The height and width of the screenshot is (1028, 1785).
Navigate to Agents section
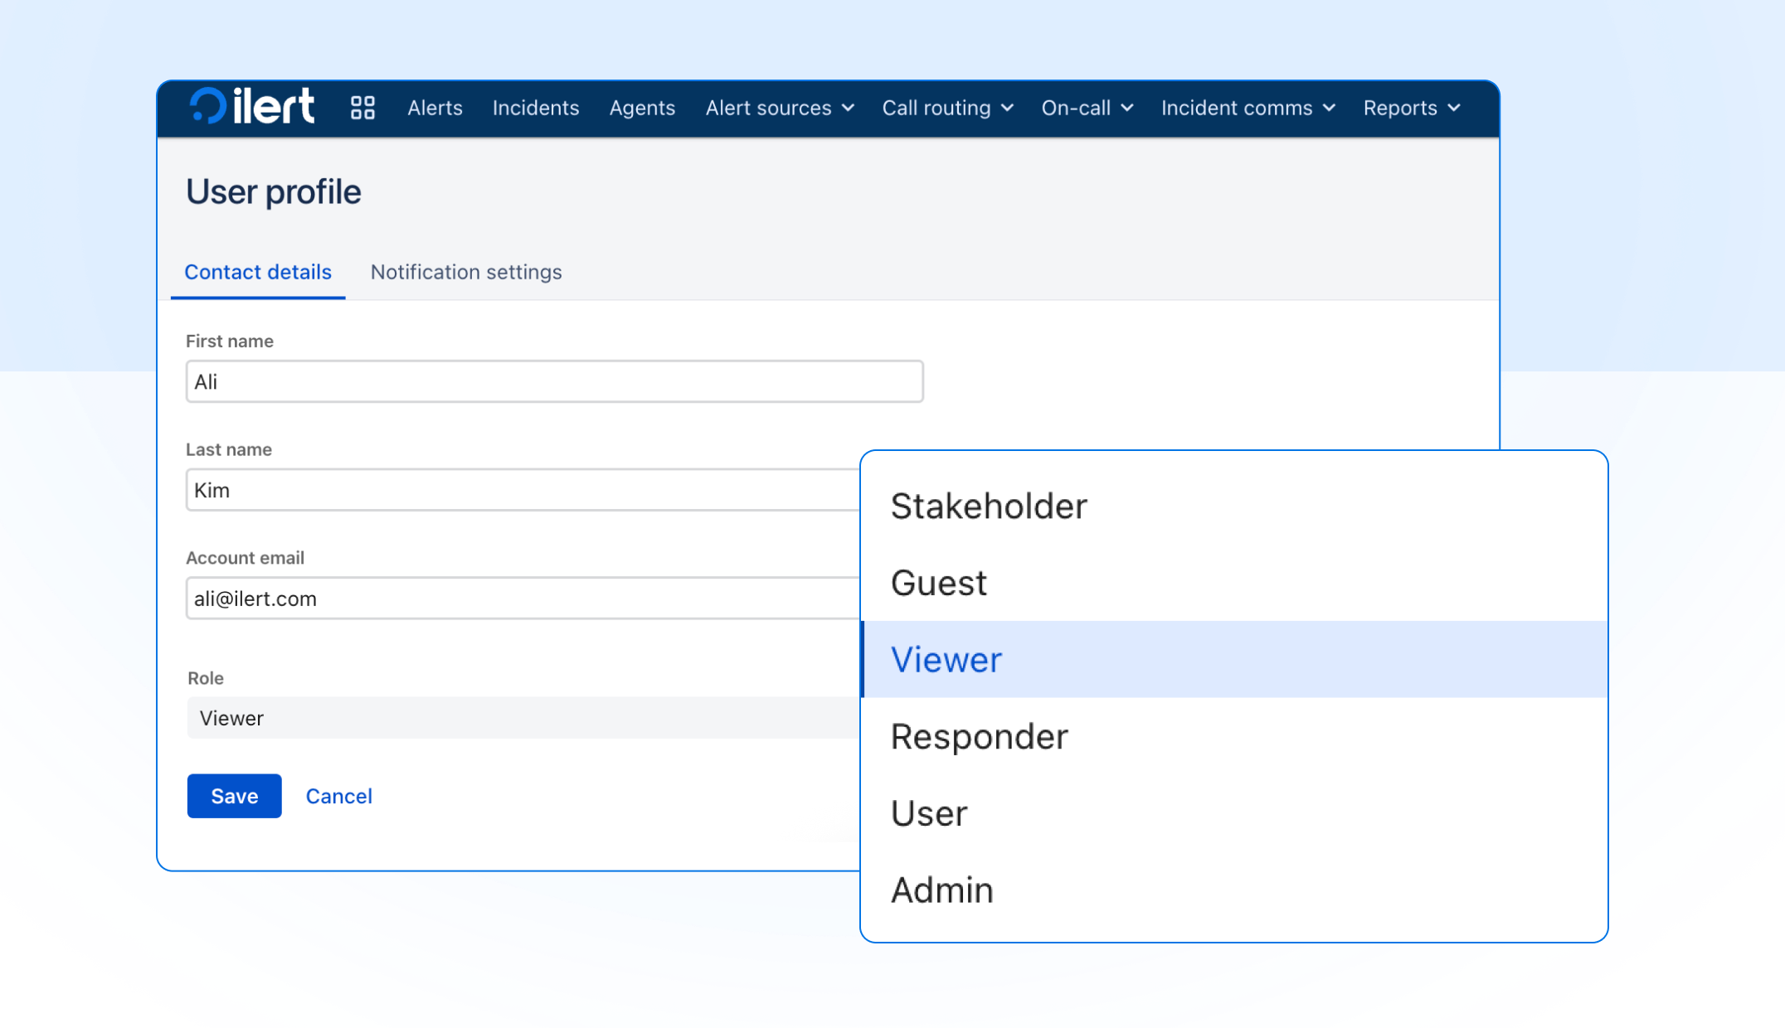pyautogui.click(x=642, y=108)
